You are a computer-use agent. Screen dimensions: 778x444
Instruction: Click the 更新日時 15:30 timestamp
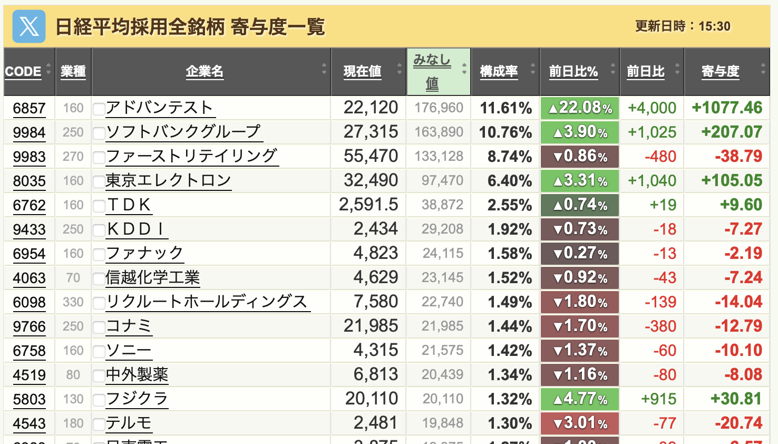click(683, 26)
